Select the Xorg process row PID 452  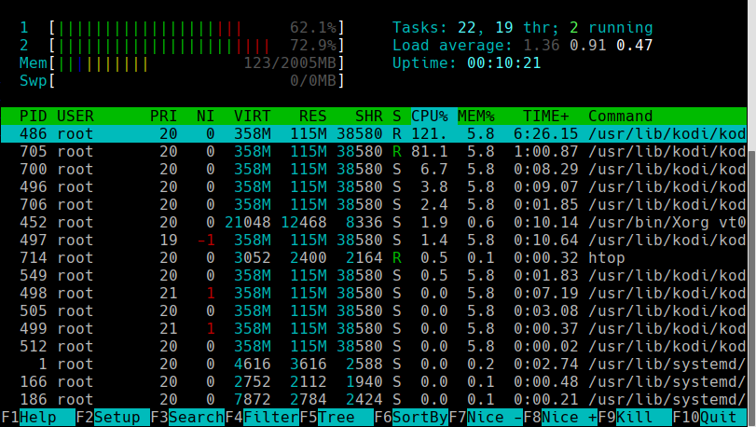[x=374, y=222]
